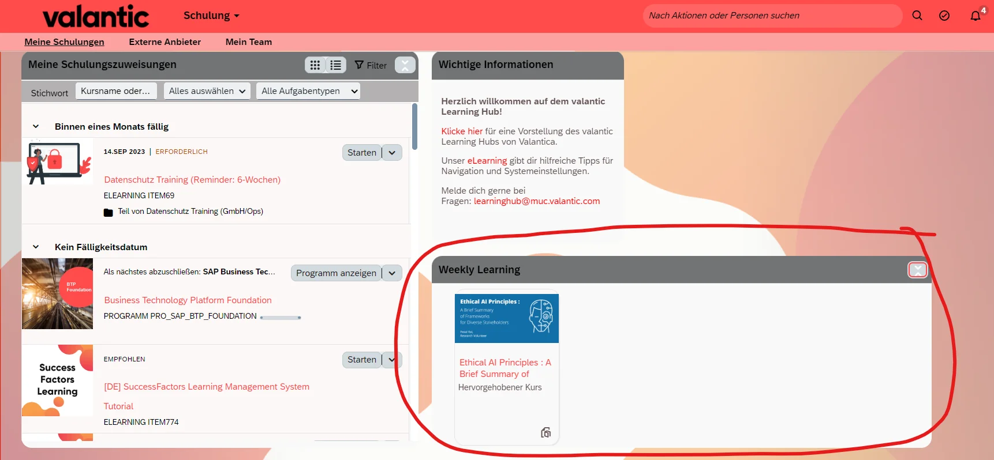Open Ethical AI Principles course title link

point(505,368)
